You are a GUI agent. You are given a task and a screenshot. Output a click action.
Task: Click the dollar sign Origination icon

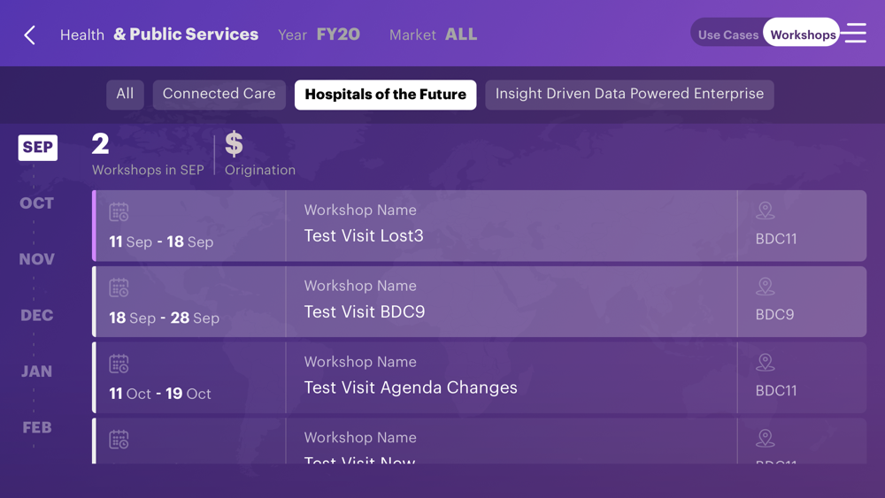235,144
